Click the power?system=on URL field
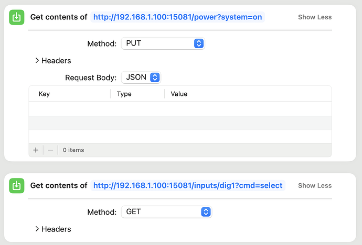This screenshot has height=245, width=362. click(x=177, y=17)
